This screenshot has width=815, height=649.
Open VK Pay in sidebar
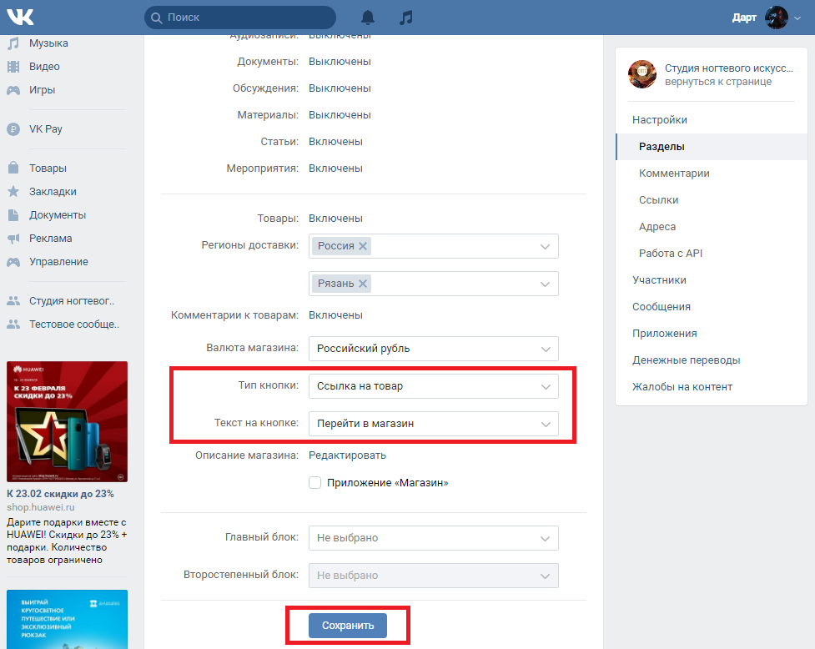(45, 129)
